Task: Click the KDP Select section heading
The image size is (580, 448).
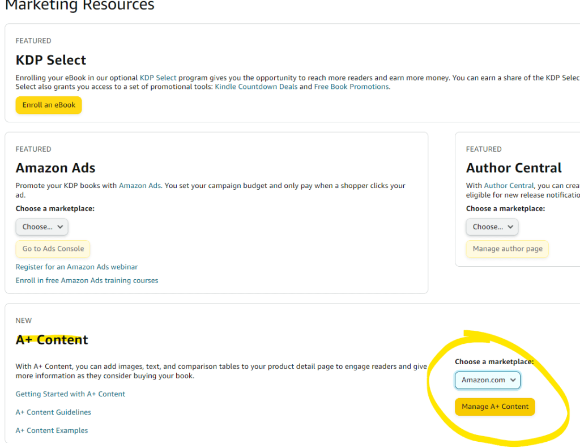Action: [51, 60]
